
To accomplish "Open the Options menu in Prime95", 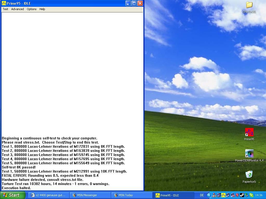I will 31,9.
